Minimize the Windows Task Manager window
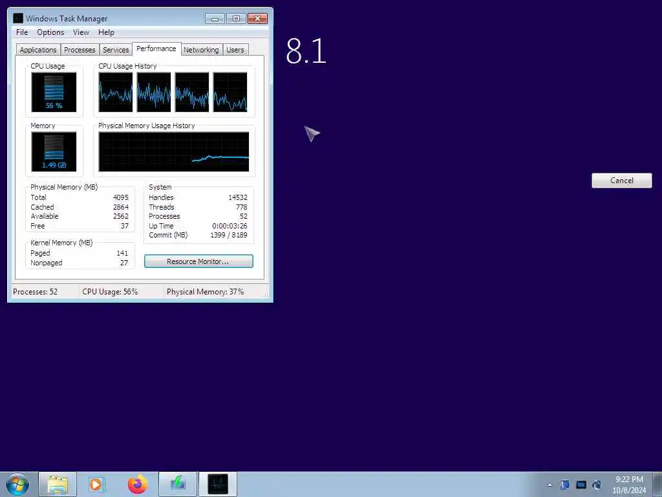 click(x=215, y=18)
